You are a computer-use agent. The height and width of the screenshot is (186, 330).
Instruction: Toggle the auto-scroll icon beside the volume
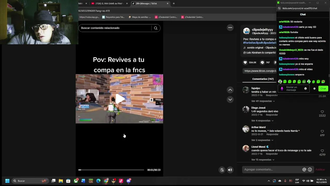click(222, 170)
